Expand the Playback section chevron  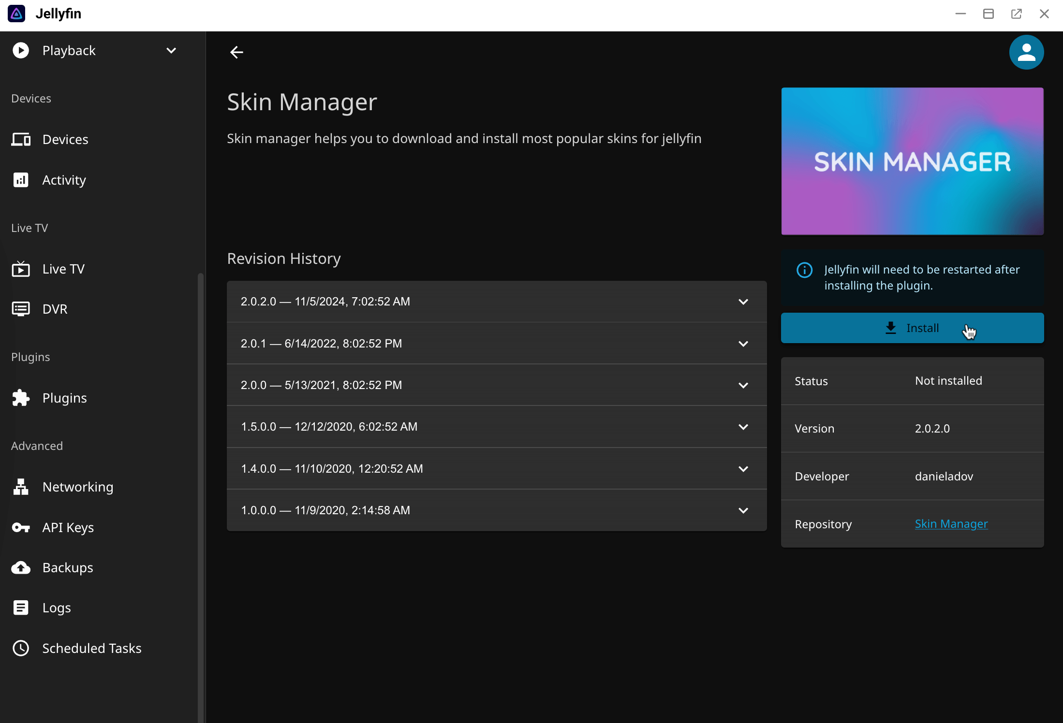click(171, 50)
